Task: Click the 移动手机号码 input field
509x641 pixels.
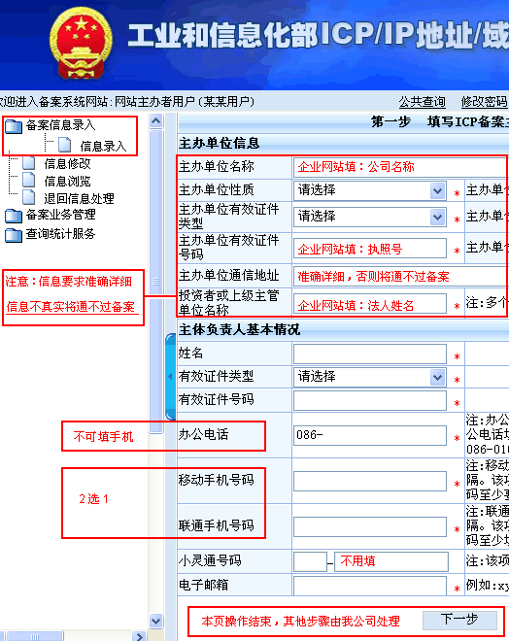Action: coord(369,481)
